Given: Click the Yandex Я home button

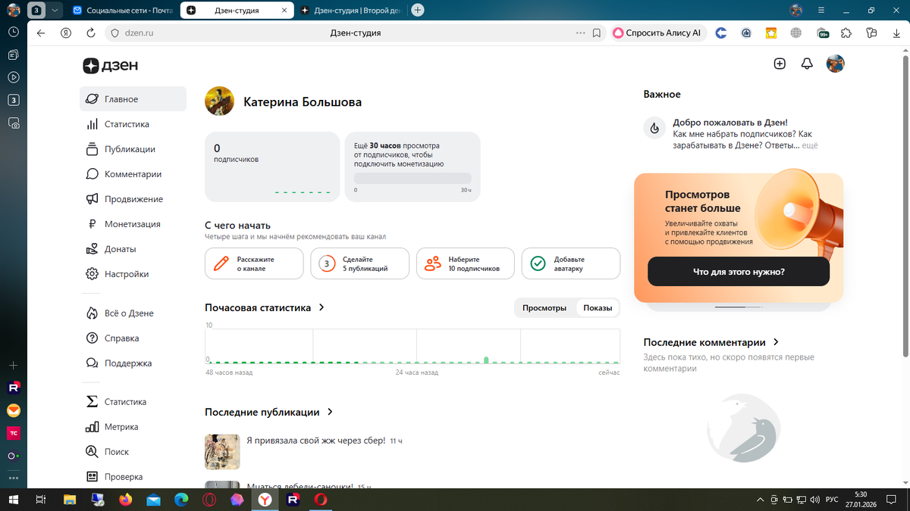Looking at the screenshot, I should 66,33.
